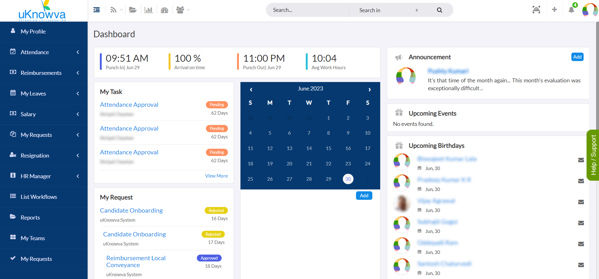
Task: Open the users group dropdown in toolbar
Action: click(183, 10)
